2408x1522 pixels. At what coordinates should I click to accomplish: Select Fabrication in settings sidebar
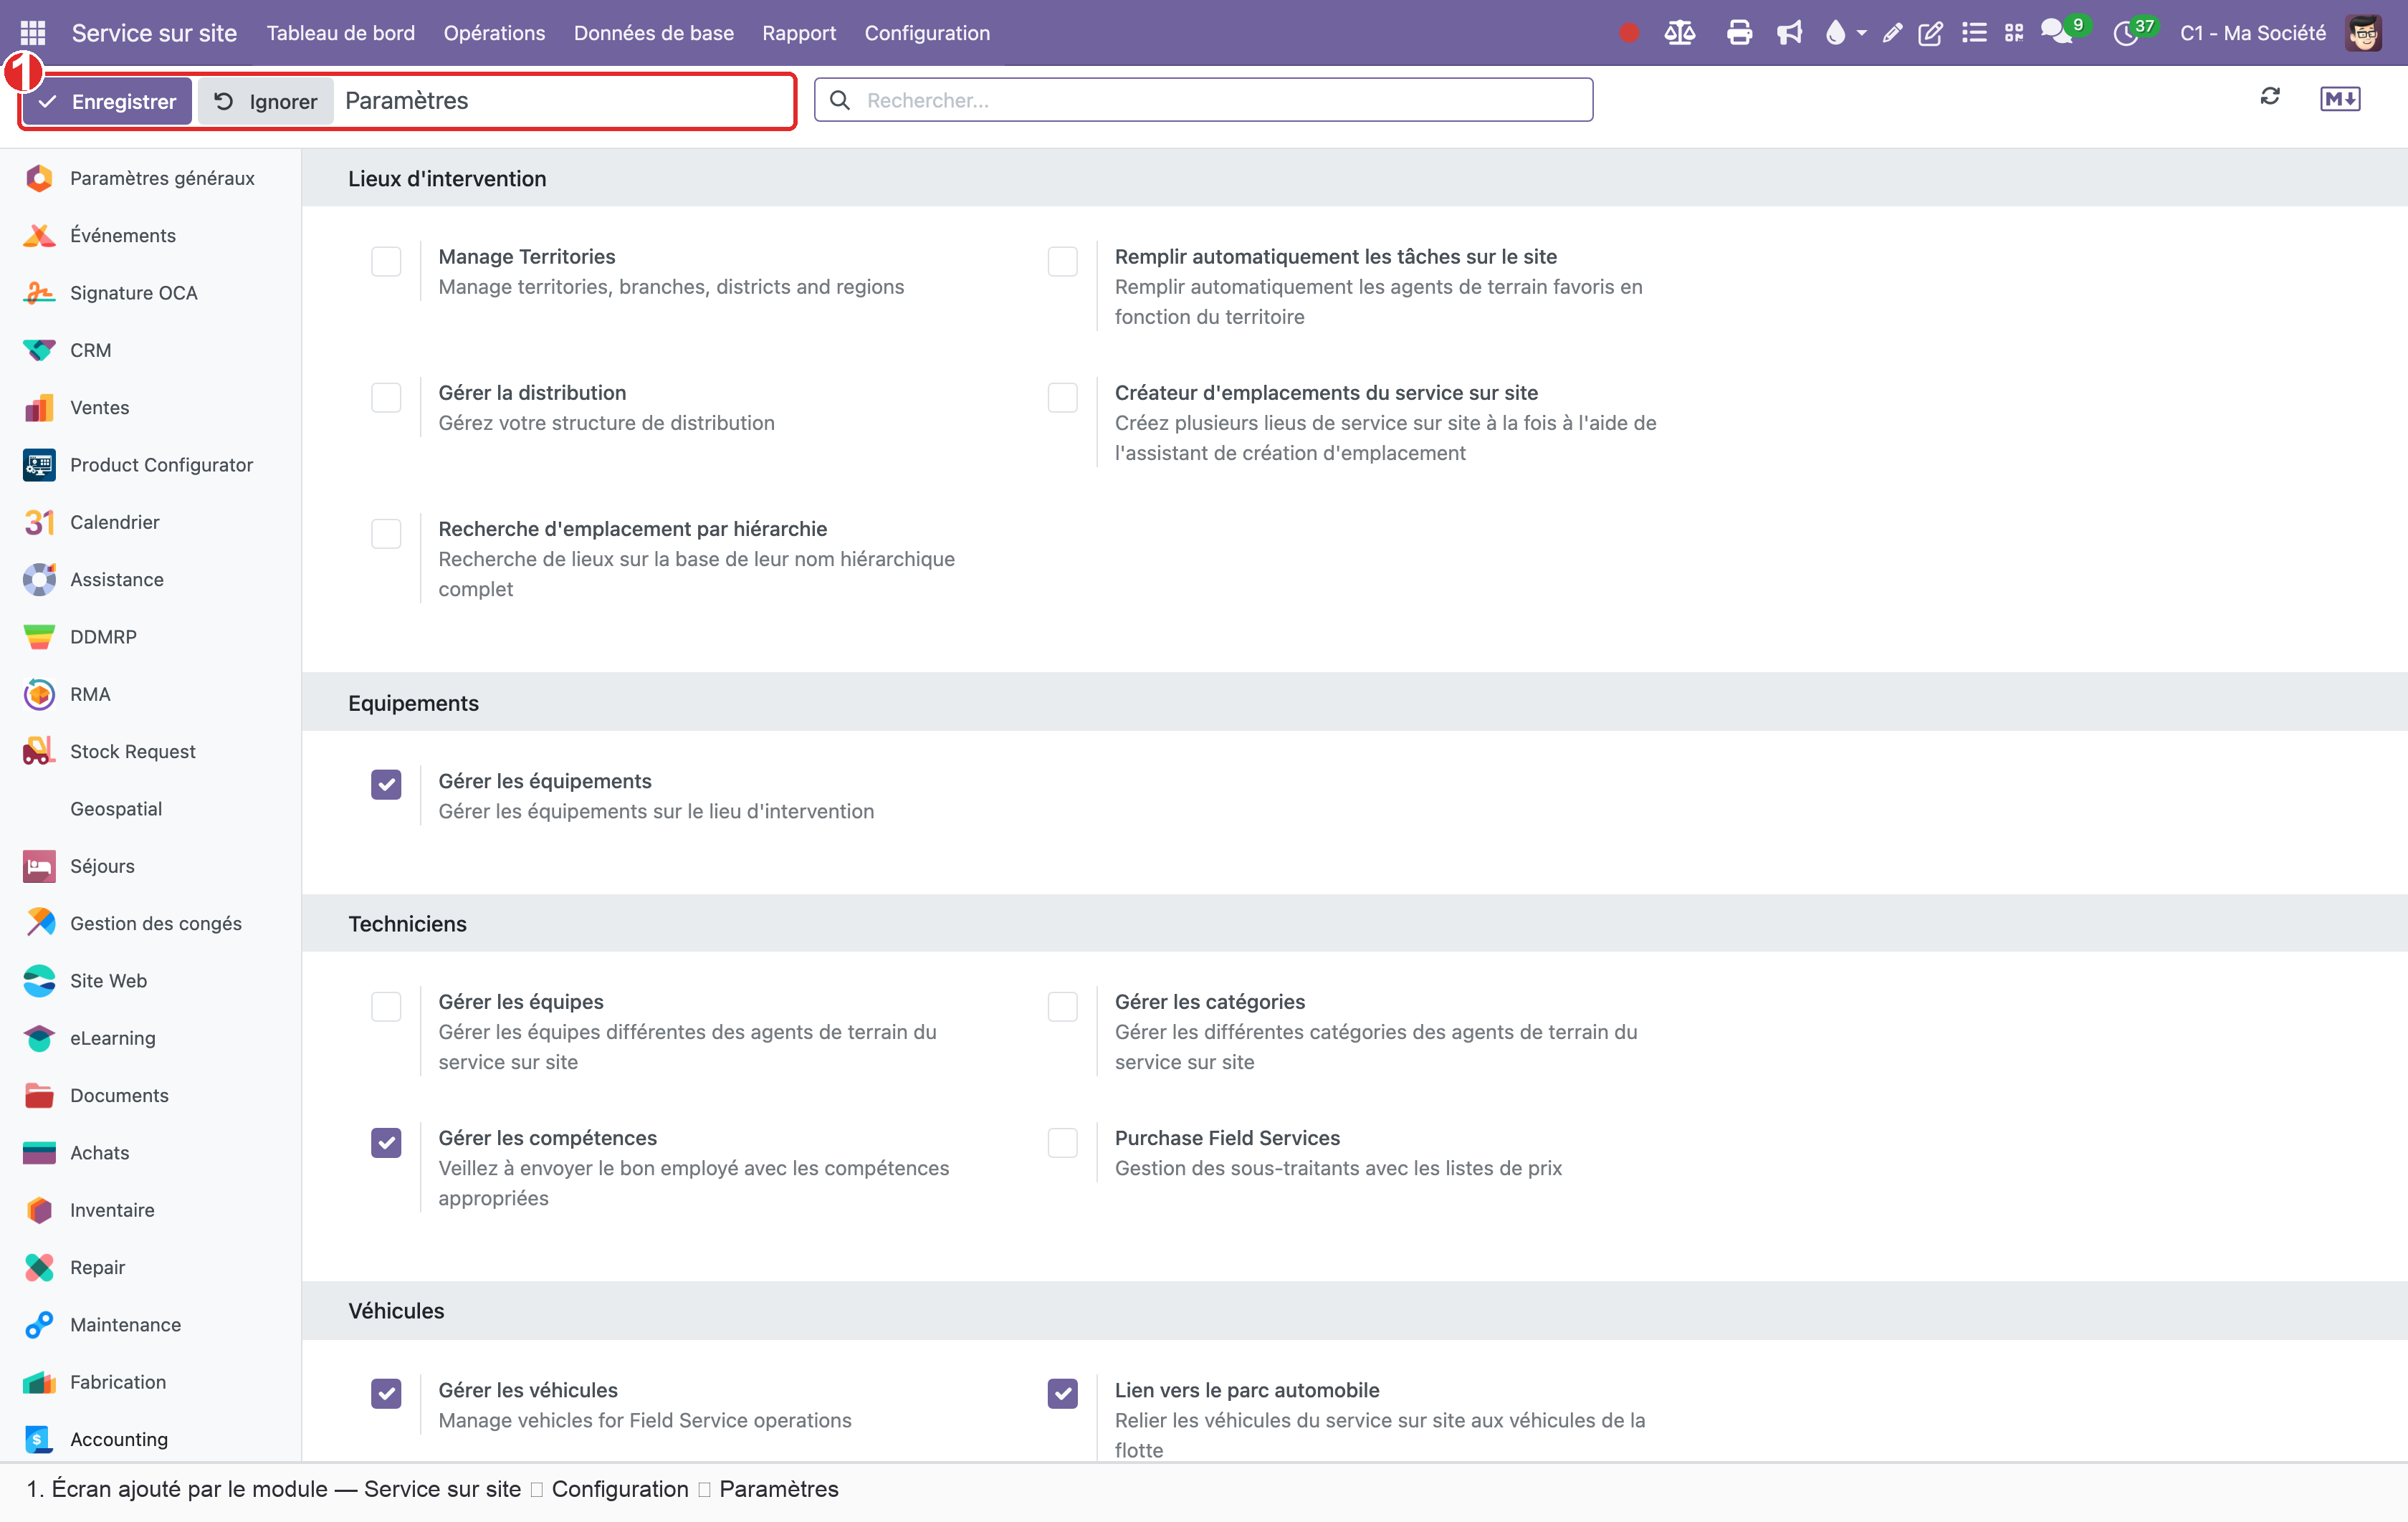tap(150, 1382)
